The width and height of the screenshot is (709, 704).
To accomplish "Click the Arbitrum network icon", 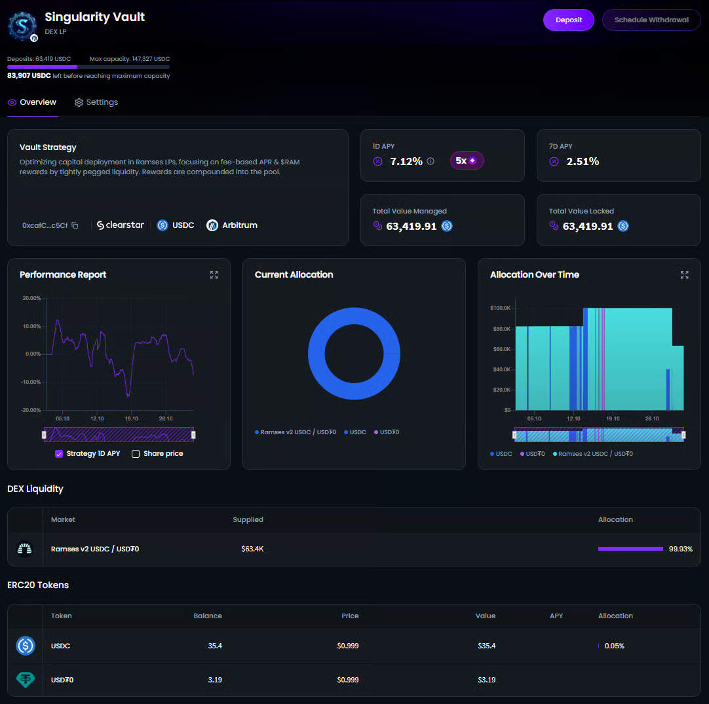I will (x=212, y=225).
